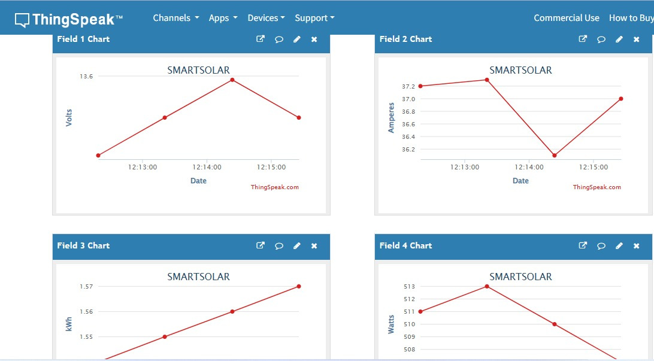Remove the Field 3 Chart widget
This screenshot has height=361, width=654.
314,246
